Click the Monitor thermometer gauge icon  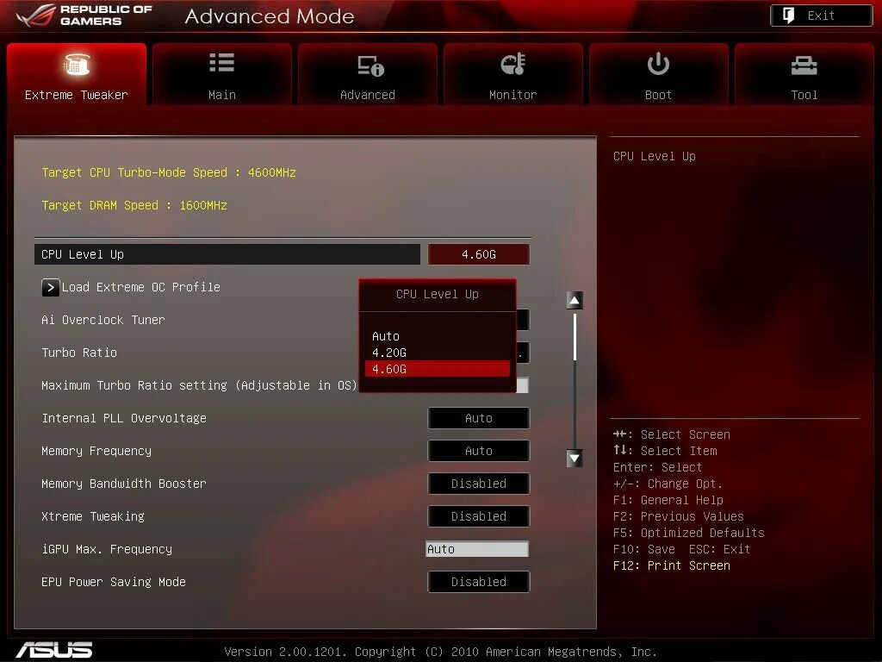513,64
